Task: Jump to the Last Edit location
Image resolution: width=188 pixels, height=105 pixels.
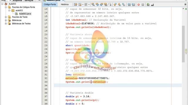Action: tap(75, 5)
